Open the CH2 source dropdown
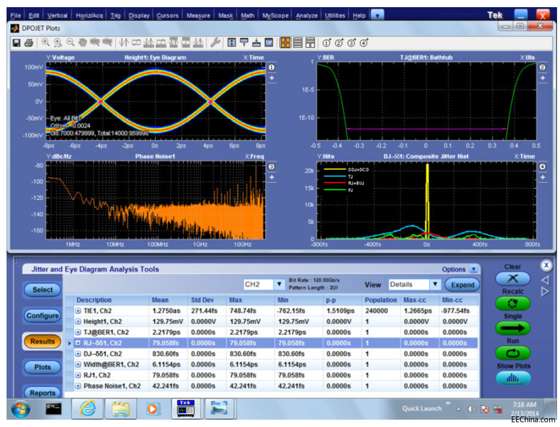 [279, 284]
